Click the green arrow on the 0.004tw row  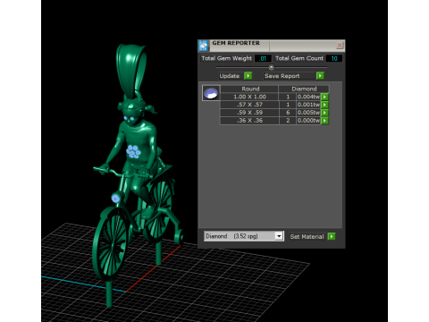click(324, 97)
